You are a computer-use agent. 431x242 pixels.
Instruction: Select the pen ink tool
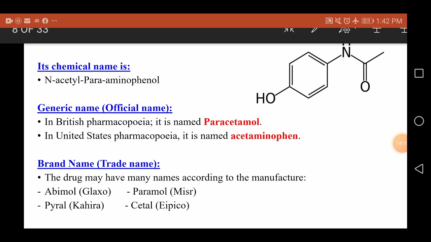(314, 30)
